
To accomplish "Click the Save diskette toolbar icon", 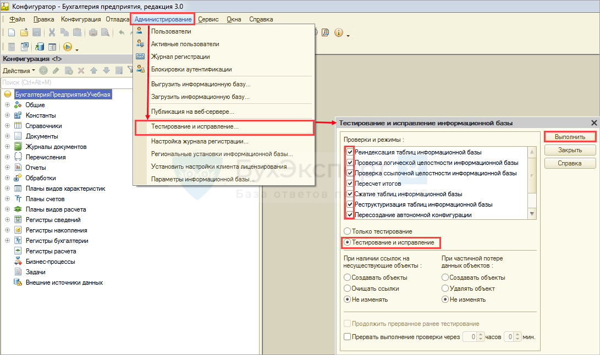I will tap(36, 32).
